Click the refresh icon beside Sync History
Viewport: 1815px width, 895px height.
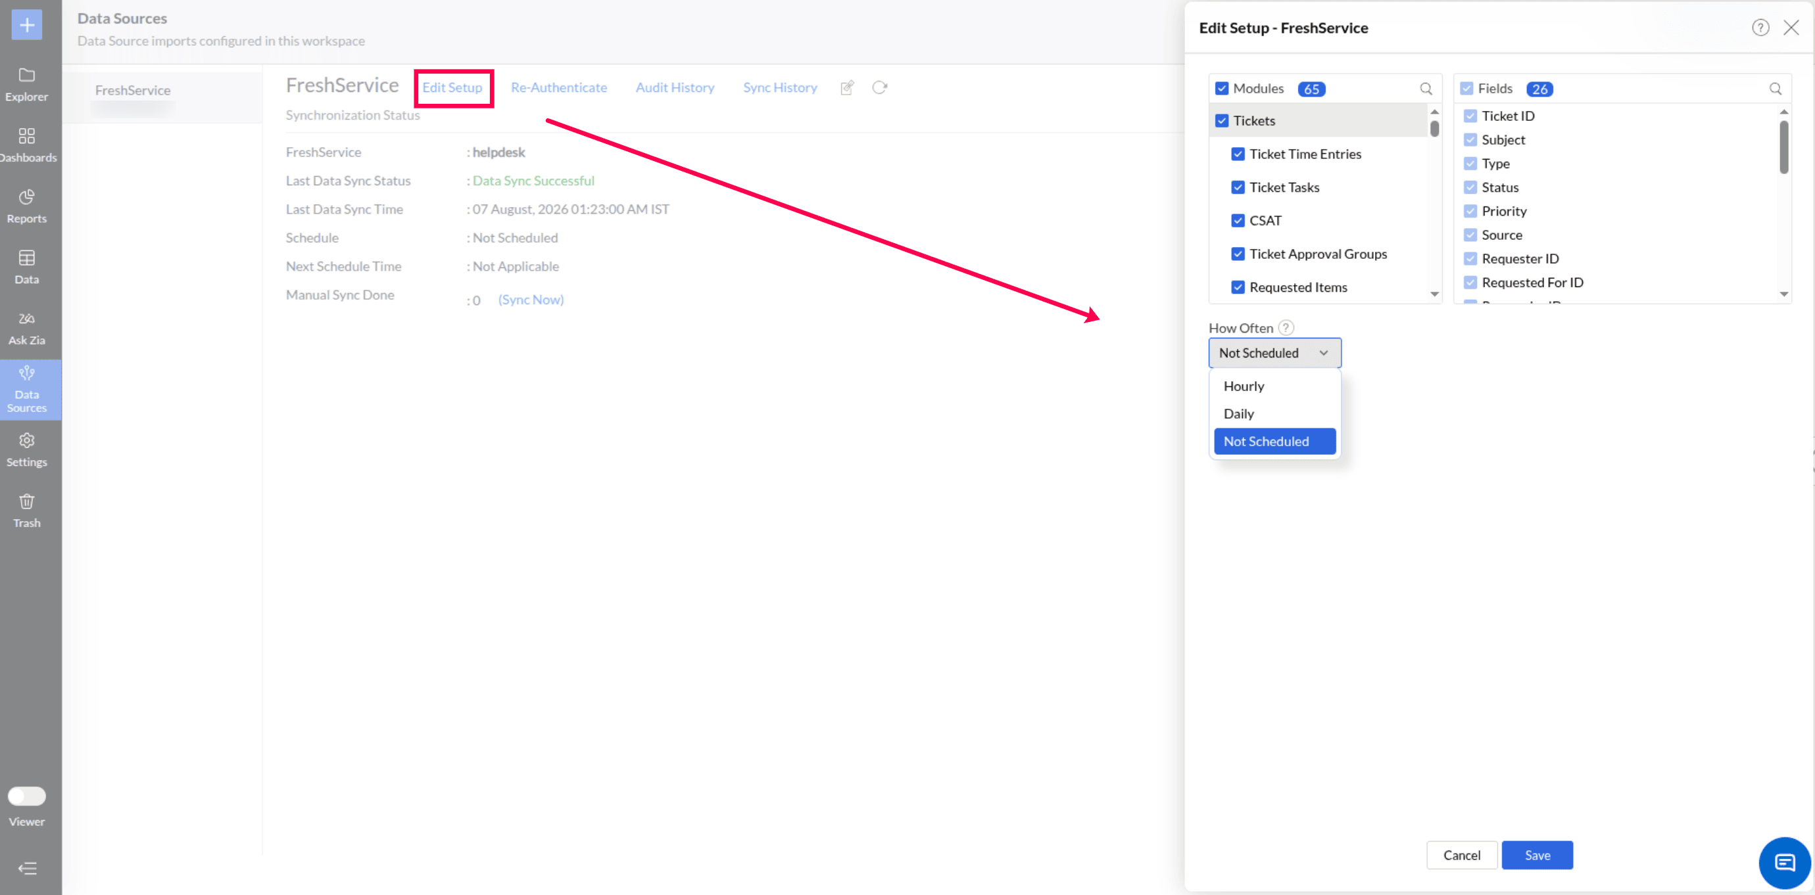point(879,87)
